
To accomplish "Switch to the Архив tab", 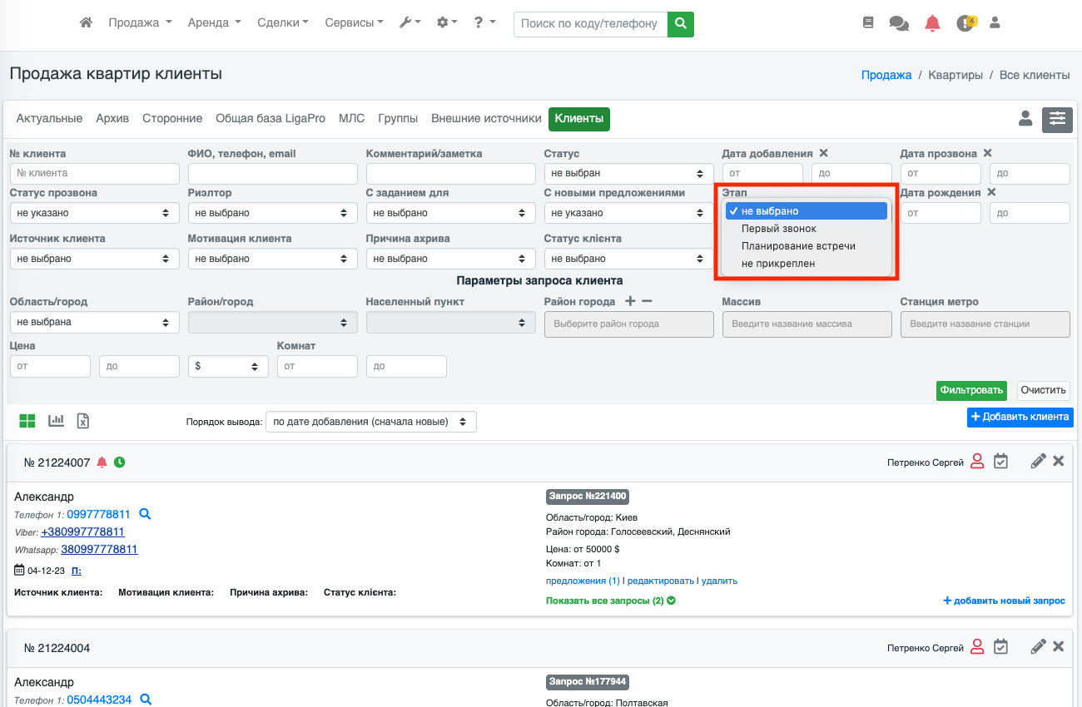I will coord(112,119).
